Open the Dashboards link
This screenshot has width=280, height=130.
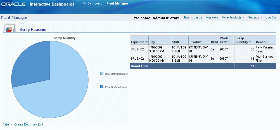[193, 17]
